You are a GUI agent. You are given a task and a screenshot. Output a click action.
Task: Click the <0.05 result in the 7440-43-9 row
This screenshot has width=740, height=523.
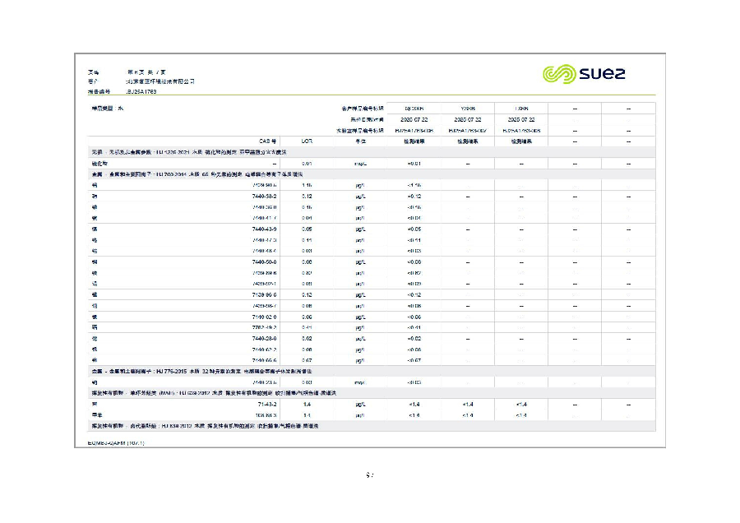[414, 229]
